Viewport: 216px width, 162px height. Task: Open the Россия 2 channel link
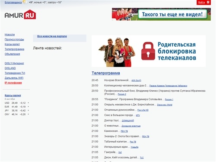(122, 94)
